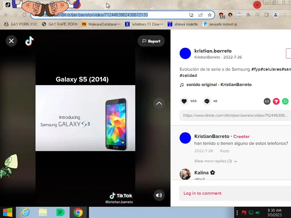Viewport: 291px width, 218px height.
Task: Open the Windows Start button
Action: 8,212
